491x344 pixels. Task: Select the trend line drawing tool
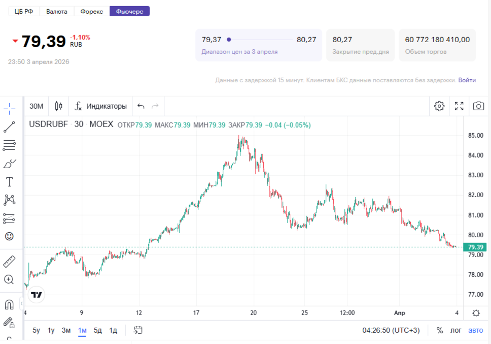(x=9, y=127)
